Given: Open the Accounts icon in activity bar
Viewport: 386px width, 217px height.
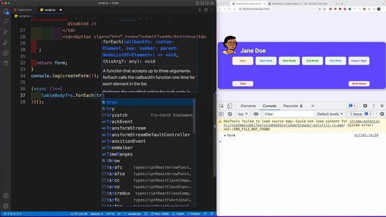Looking at the screenshot, I should (x=5, y=196).
